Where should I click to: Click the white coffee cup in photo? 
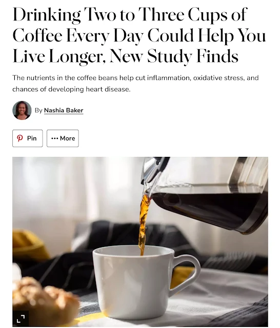click(x=134, y=282)
